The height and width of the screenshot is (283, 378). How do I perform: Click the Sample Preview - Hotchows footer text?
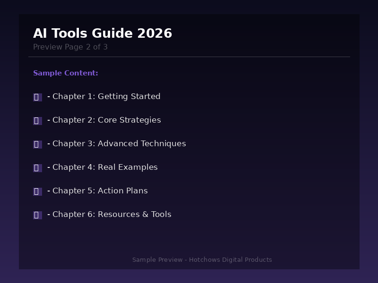(x=202, y=260)
